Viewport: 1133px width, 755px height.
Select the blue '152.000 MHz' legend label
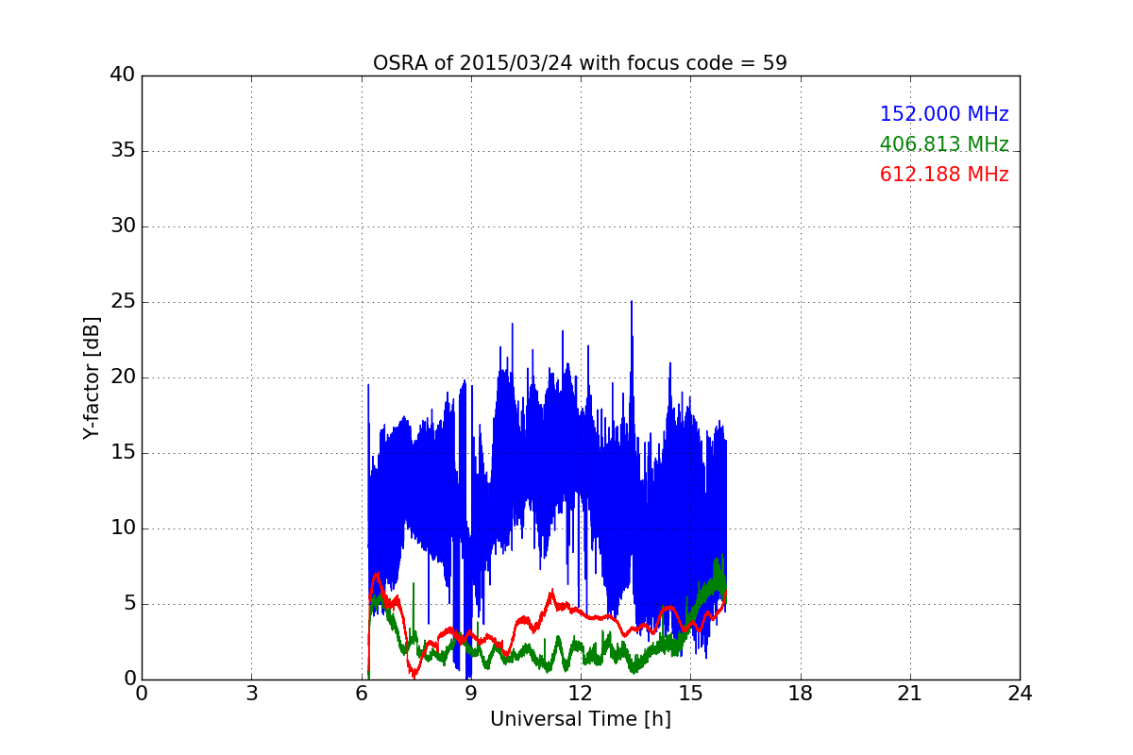point(944,114)
